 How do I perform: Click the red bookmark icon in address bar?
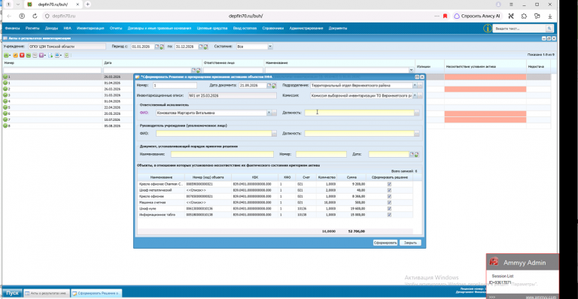pyautogui.click(x=446, y=17)
